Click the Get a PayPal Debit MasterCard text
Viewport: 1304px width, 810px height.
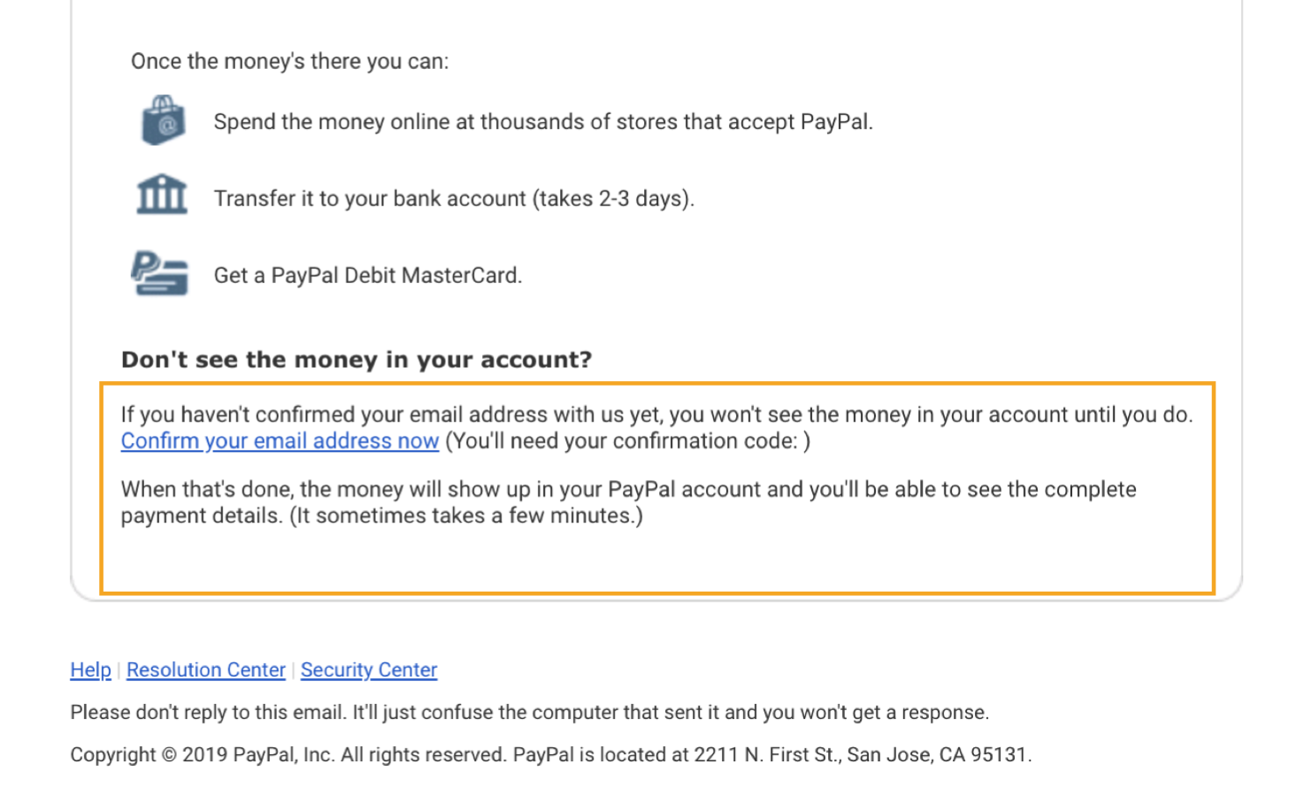[x=368, y=276]
